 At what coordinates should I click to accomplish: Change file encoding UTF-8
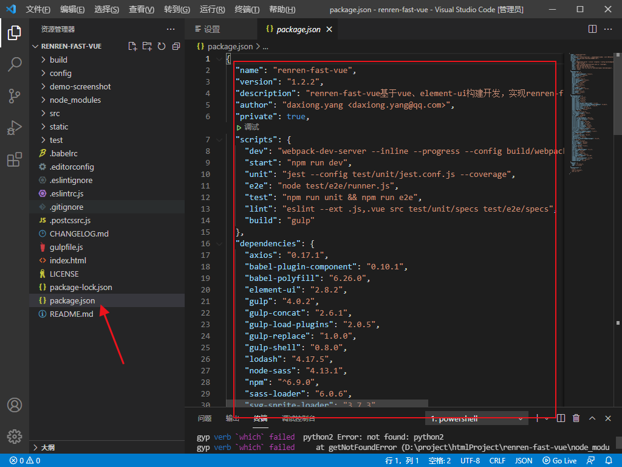[470, 460]
